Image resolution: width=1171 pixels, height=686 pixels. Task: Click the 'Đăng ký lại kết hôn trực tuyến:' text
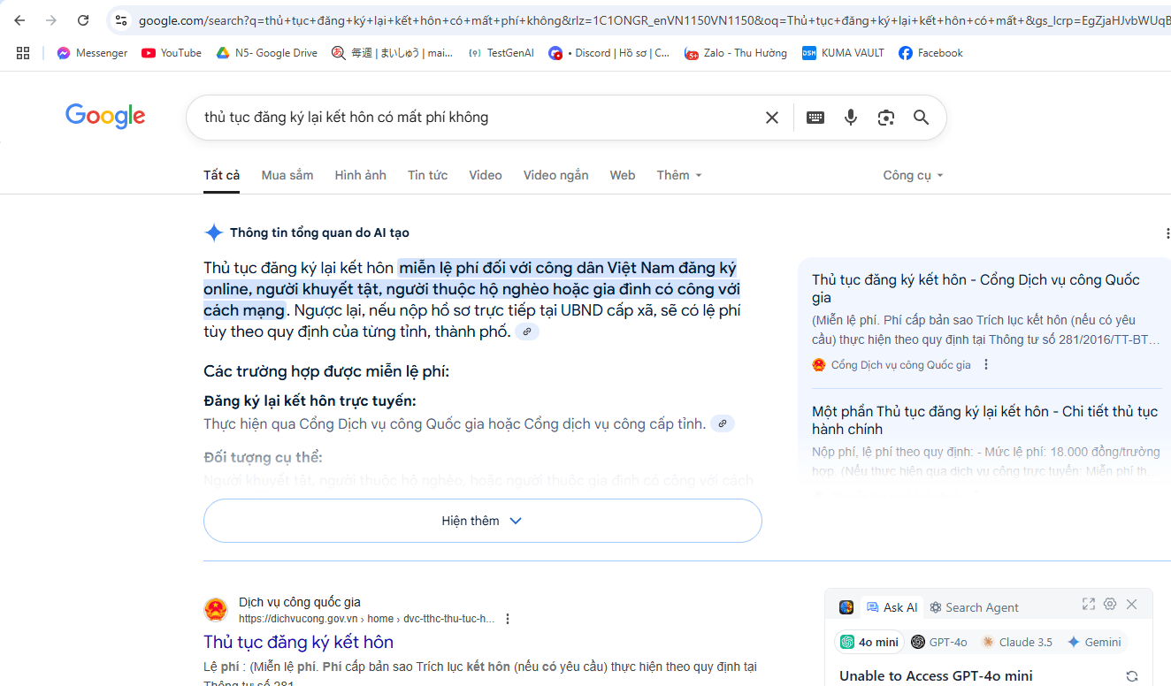tap(310, 401)
